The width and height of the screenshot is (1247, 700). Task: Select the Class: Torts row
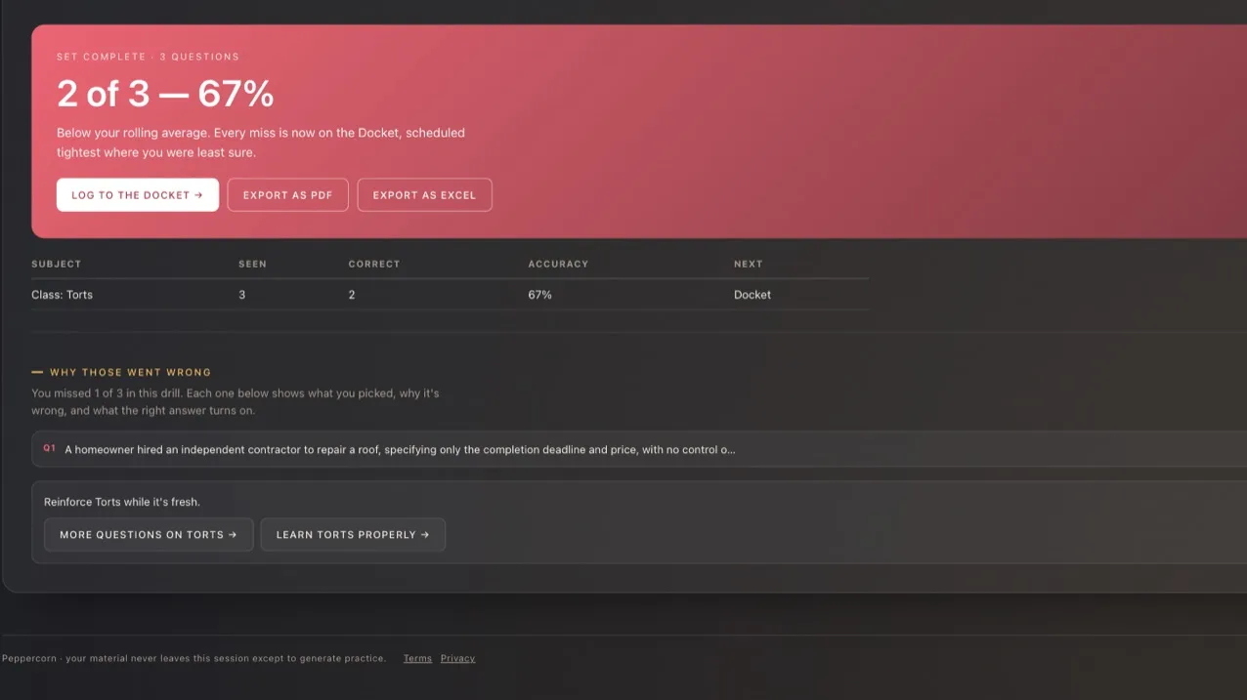tap(450, 295)
